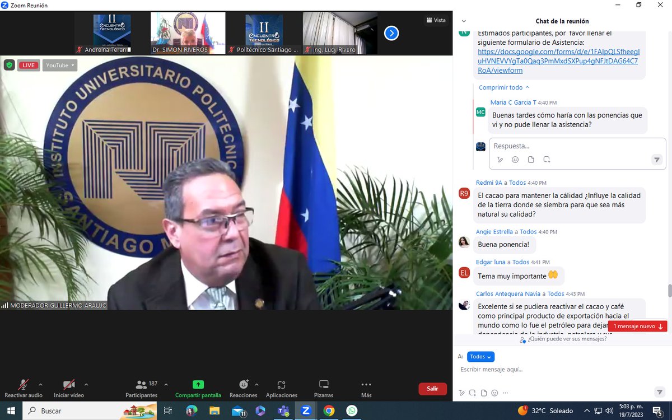Click the green encryption shield icon
This screenshot has height=420, width=672.
[9, 65]
